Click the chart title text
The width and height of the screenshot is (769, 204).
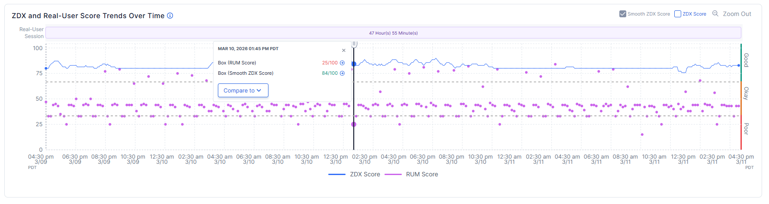pos(88,16)
